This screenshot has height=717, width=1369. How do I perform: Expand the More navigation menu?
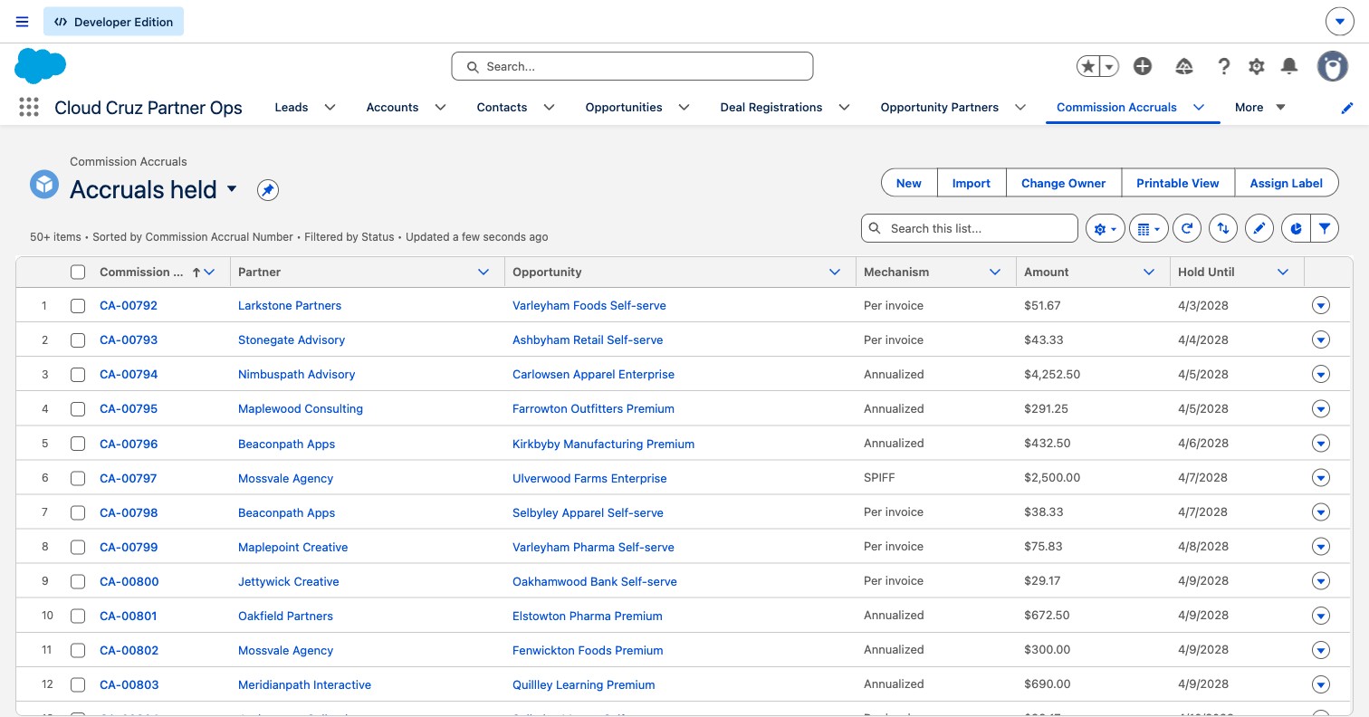click(1260, 108)
